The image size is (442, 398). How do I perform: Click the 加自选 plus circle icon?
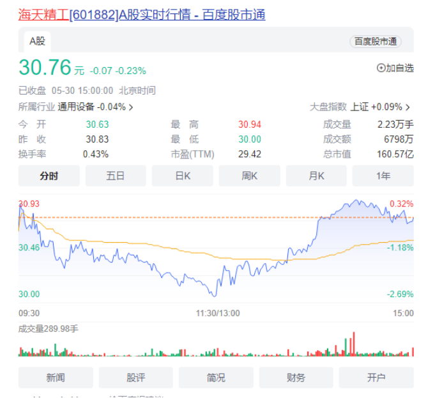[x=381, y=68]
